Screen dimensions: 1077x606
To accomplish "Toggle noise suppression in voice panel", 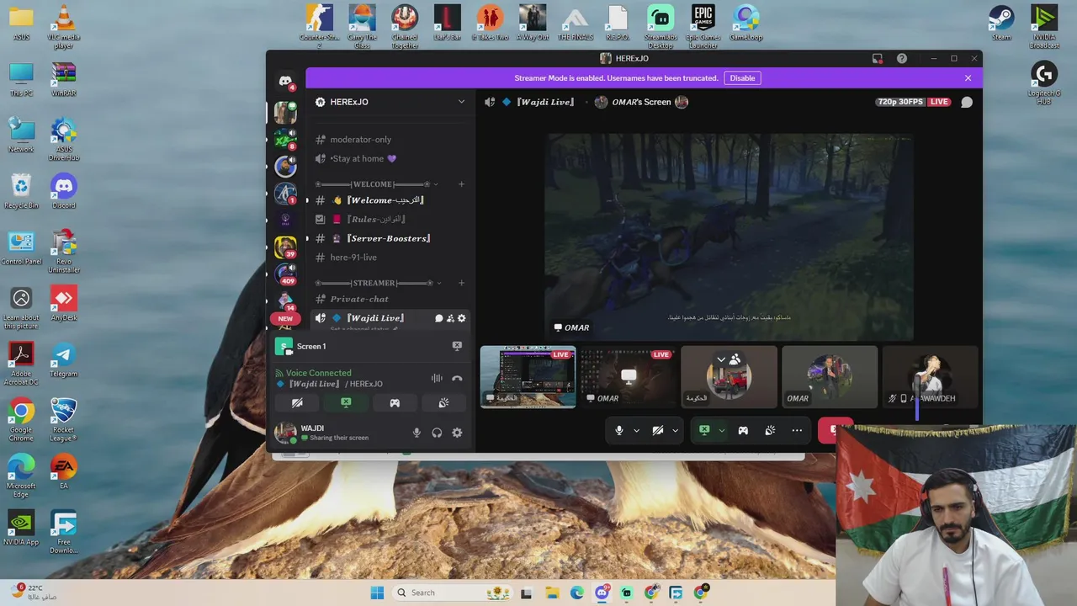I will (437, 379).
